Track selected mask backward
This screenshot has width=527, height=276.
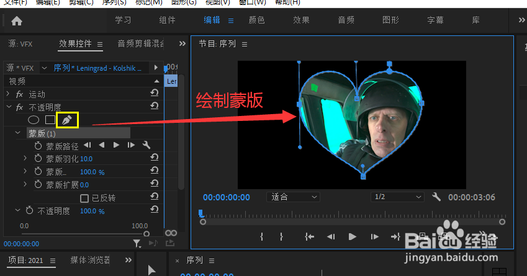(x=102, y=145)
